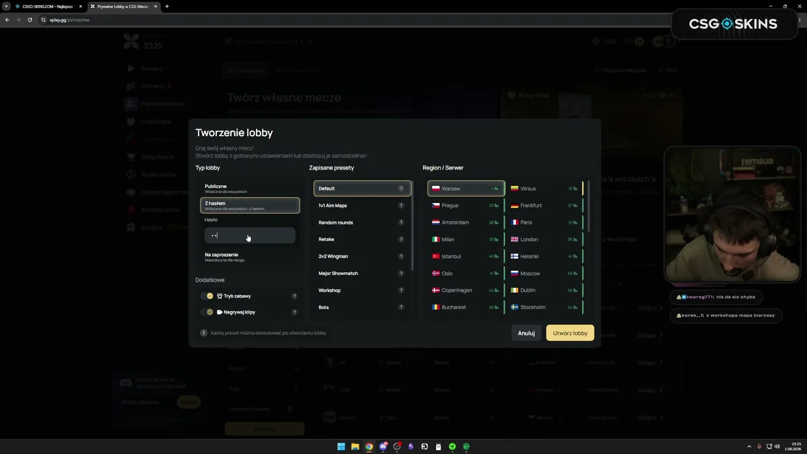Choose the Amsterdam server
The width and height of the screenshot is (807, 454).
pyautogui.click(x=466, y=223)
